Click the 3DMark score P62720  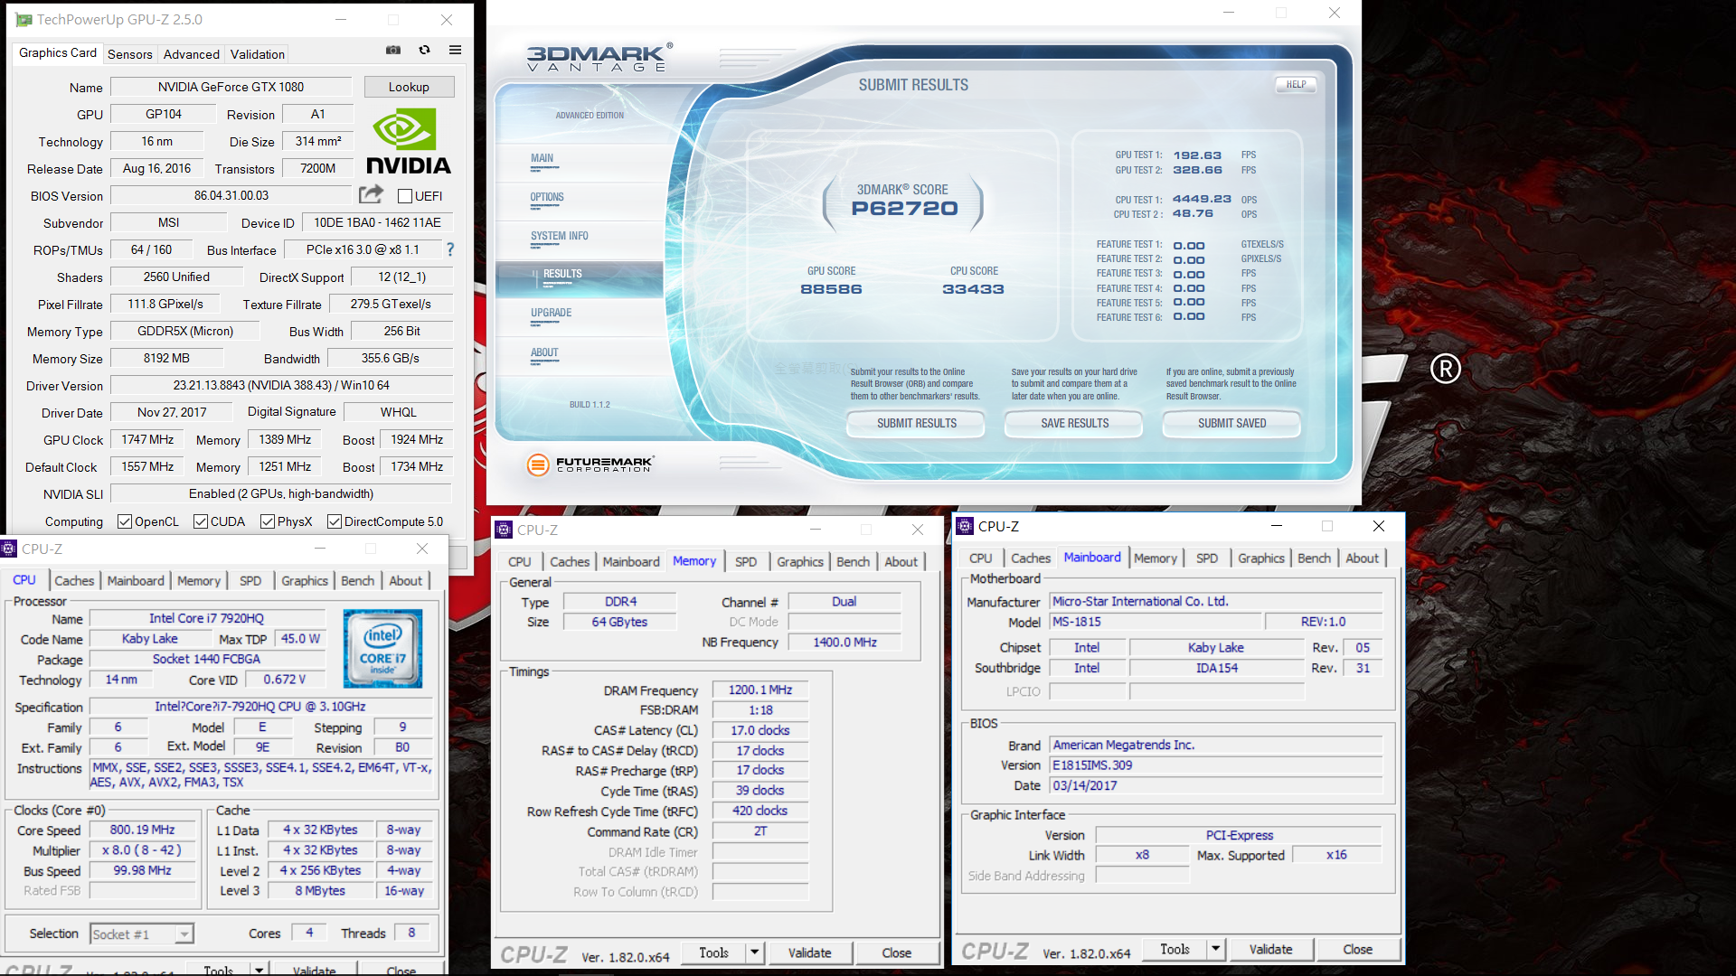click(904, 209)
